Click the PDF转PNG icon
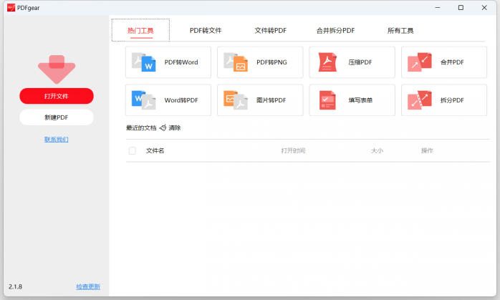Screen dimensions: 500x300 click(x=236, y=62)
